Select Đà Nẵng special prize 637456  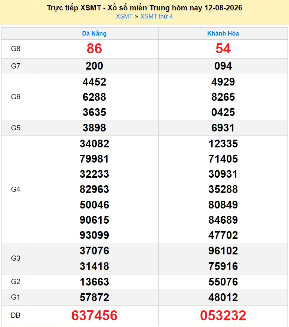coord(94,316)
